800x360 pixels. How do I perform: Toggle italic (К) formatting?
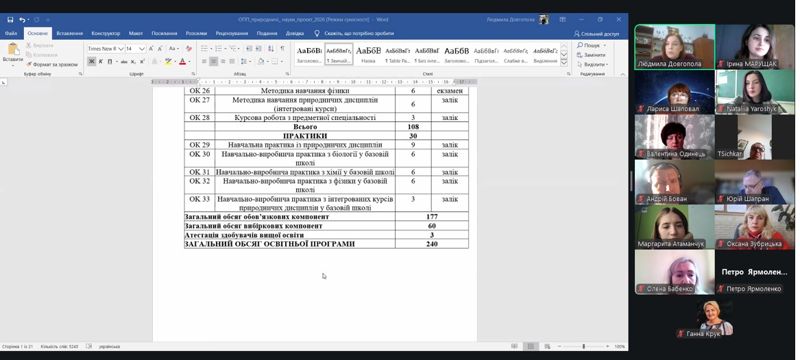pos(101,62)
